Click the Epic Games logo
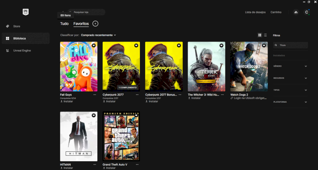The height and width of the screenshot is (170, 318). pyautogui.click(x=25, y=12)
